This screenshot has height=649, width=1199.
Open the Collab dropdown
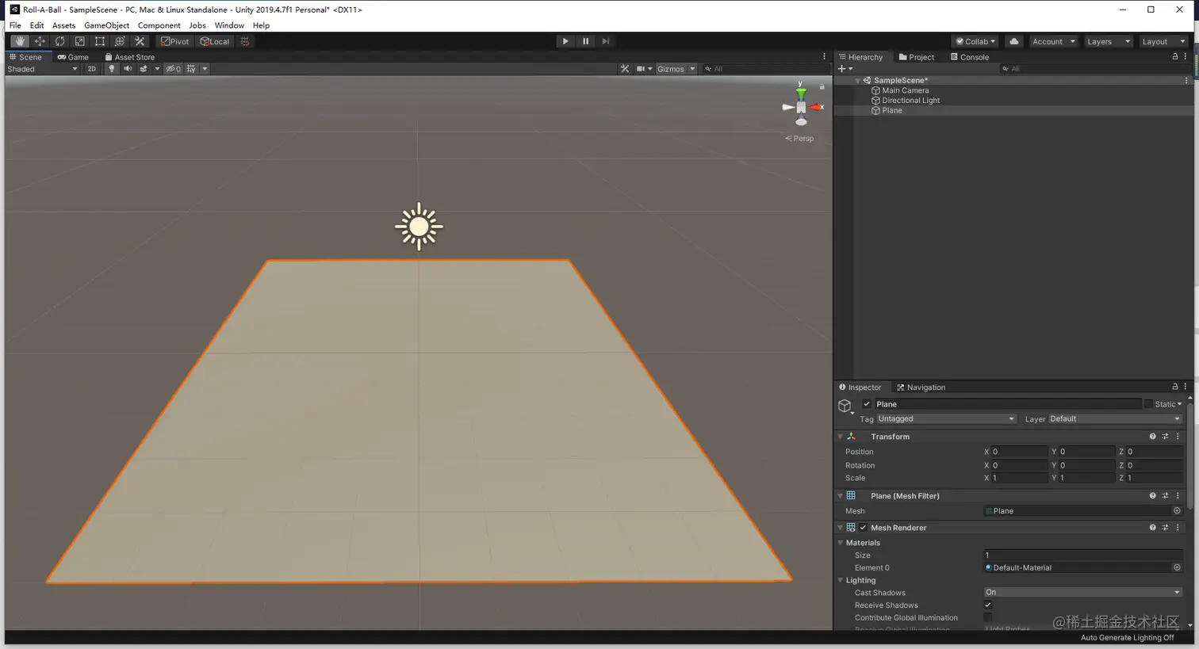tap(975, 41)
